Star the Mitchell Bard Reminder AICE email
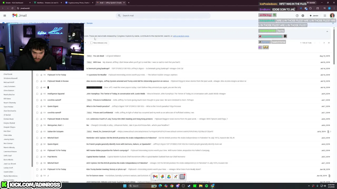This screenshot has width=337, height=189. click(x=41, y=138)
